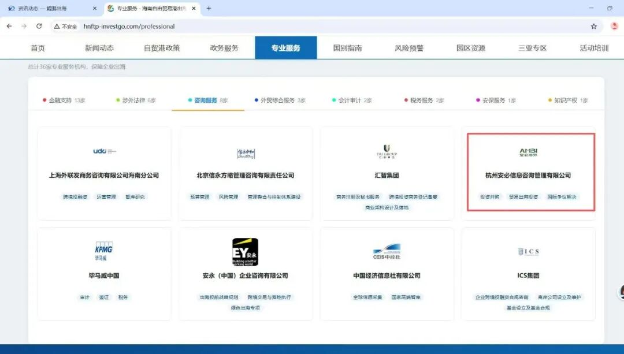This screenshot has width=624, height=354.
Task: Click the 离岸公司设立及维护 tag
Action: tap(559, 297)
